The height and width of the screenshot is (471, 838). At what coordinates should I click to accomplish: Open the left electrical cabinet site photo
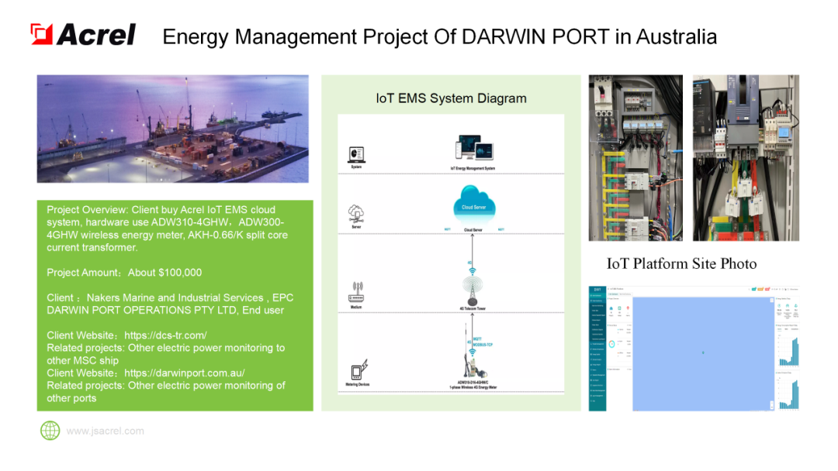[635, 158]
